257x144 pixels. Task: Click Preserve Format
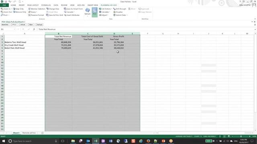click(x=36, y=15)
